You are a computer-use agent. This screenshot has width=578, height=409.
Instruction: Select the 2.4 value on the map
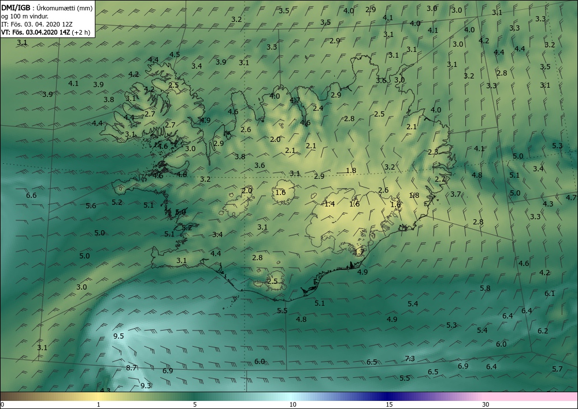click(318, 108)
